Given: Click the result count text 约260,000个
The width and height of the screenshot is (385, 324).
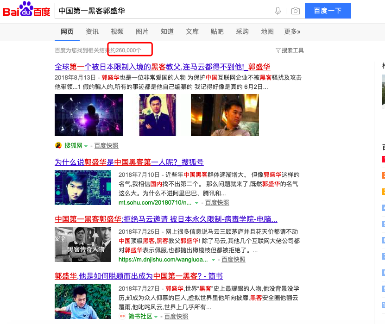Looking at the screenshot, I should [x=126, y=50].
